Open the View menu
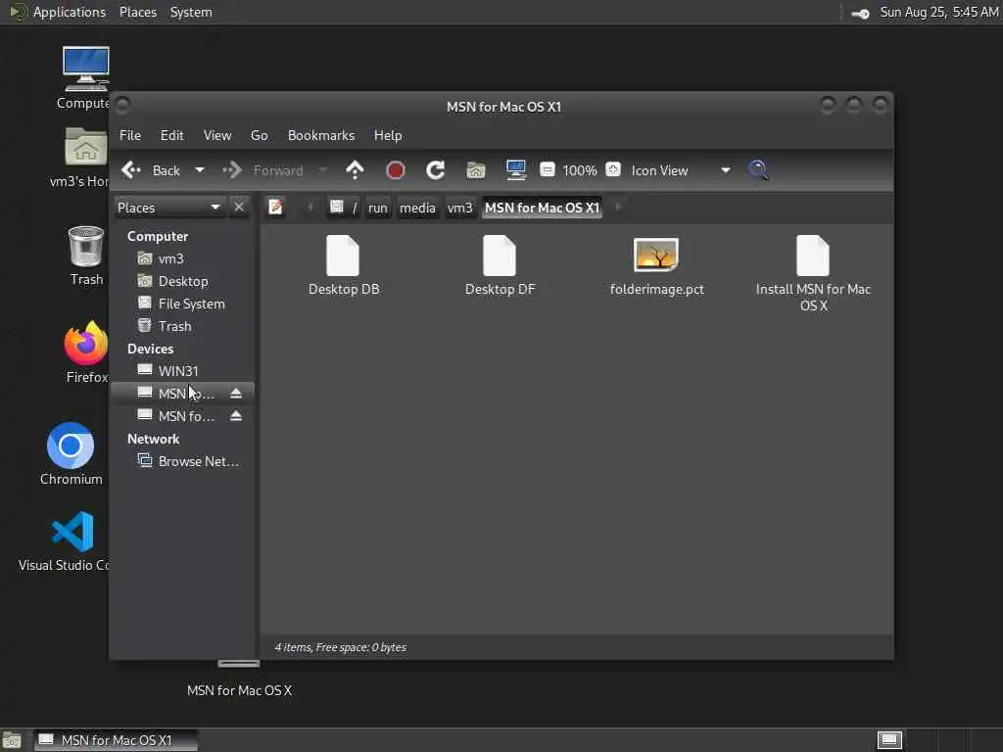The width and height of the screenshot is (1003, 752). point(217,135)
